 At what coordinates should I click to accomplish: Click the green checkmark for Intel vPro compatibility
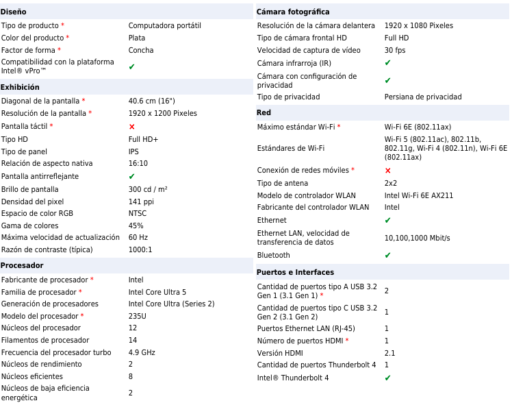click(131, 66)
